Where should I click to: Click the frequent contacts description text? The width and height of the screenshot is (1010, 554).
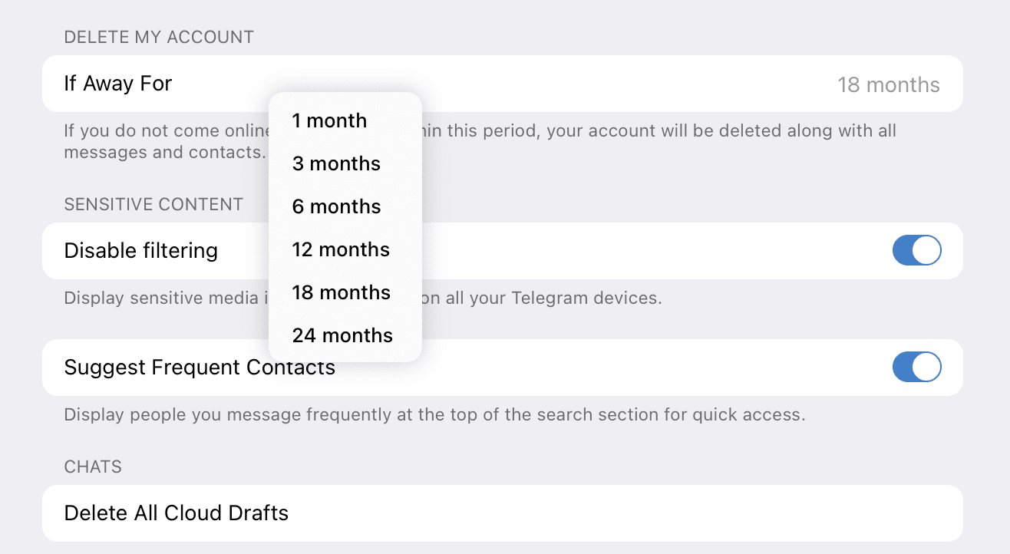(434, 415)
